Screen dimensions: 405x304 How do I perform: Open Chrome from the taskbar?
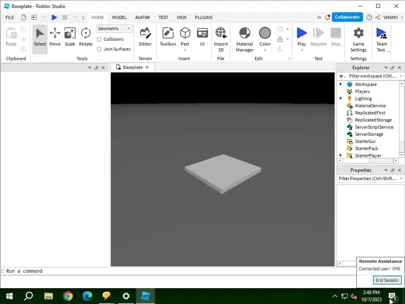[68, 296]
